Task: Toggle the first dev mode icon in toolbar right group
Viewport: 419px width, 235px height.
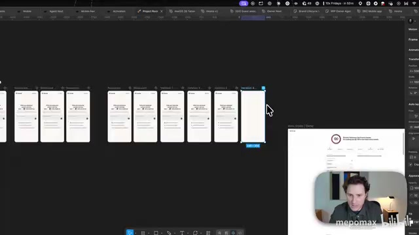Action: [x=219, y=233]
